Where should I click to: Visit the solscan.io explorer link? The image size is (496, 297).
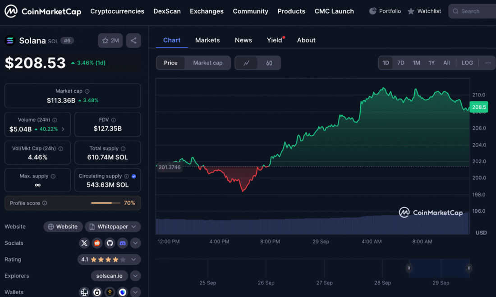[x=109, y=276]
